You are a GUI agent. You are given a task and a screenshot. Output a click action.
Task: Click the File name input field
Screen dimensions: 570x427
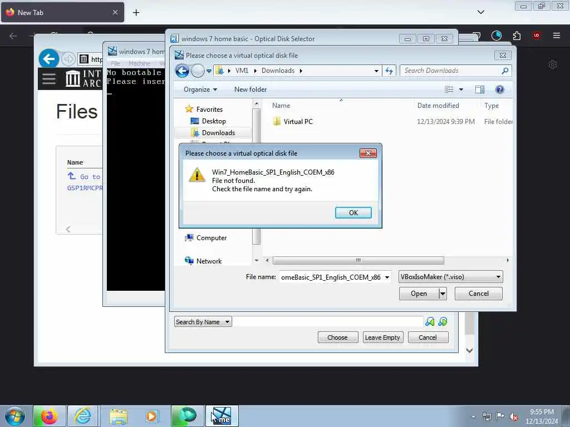tap(331, 277)
